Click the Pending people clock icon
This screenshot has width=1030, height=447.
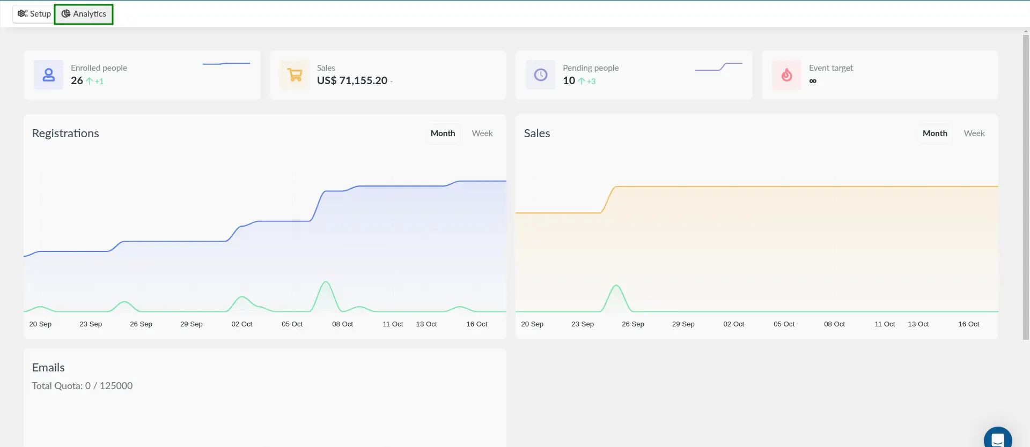click(541, 75)
